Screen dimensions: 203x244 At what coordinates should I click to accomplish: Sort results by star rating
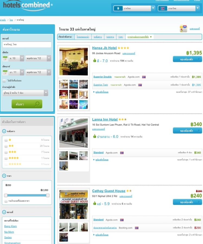98,37
